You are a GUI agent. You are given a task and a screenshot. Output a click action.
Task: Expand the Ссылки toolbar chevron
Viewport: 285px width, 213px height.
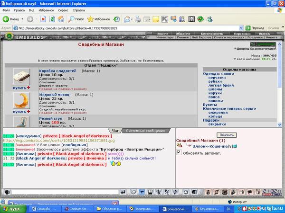[283, 27]
